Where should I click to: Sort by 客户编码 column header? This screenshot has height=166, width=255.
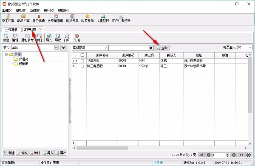pos(128,55)
